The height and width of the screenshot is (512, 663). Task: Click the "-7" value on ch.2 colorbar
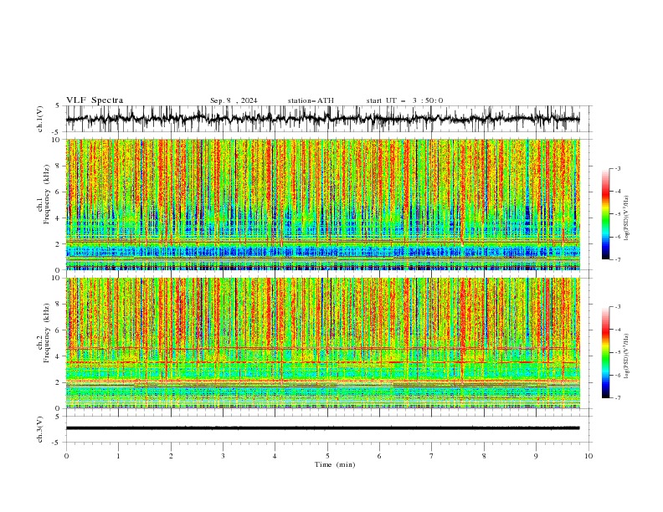coord(618,398)
